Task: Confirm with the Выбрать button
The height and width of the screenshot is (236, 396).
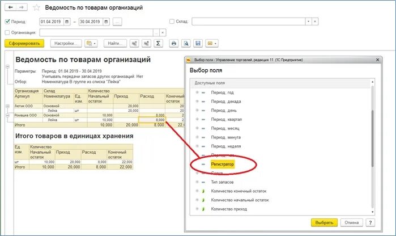Action: point(324,222)
